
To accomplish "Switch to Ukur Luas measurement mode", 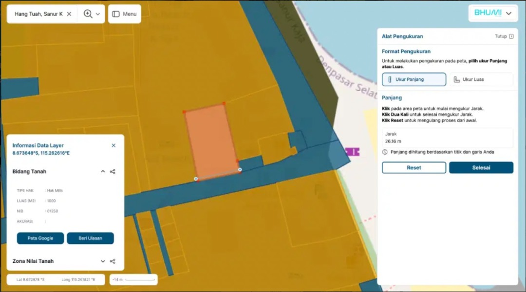I will (481, 79).
